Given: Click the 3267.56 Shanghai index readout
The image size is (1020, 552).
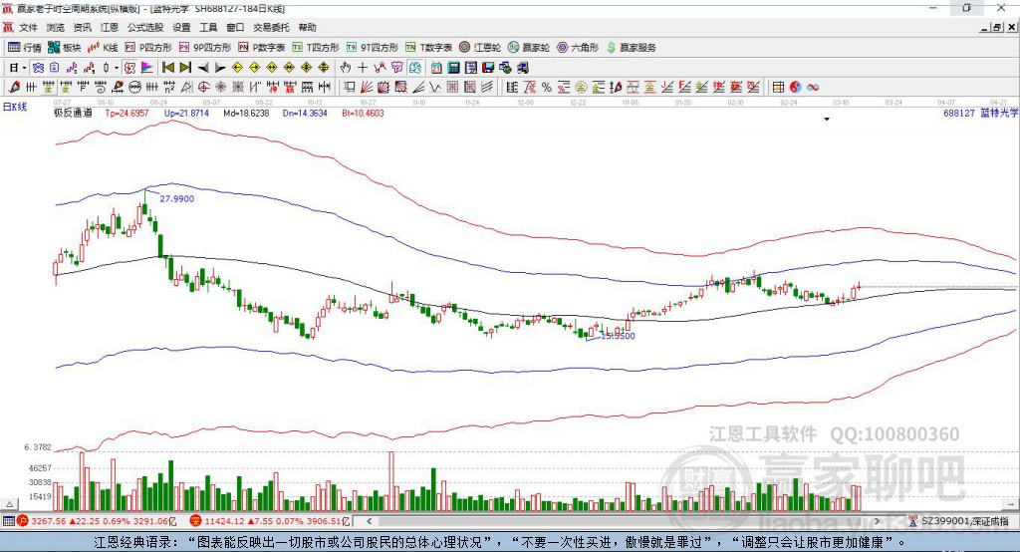Looking at the screenshot, I should (x=48, y=521).
